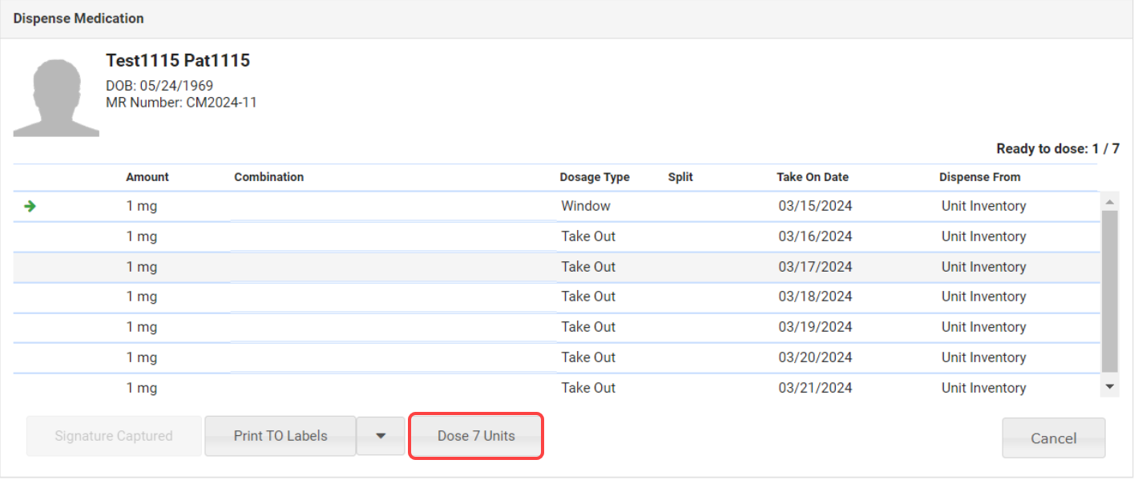Click the vertical scrollbar thumb in dose list

pos(1110,291)
